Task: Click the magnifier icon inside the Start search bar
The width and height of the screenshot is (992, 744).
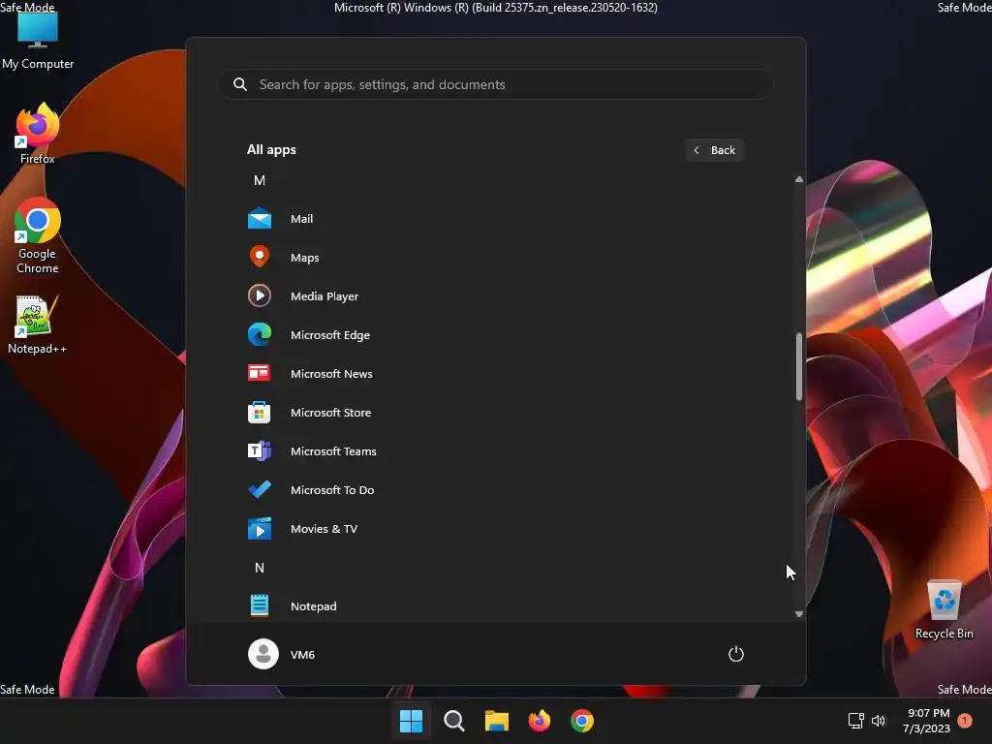Action: [240, 84]
